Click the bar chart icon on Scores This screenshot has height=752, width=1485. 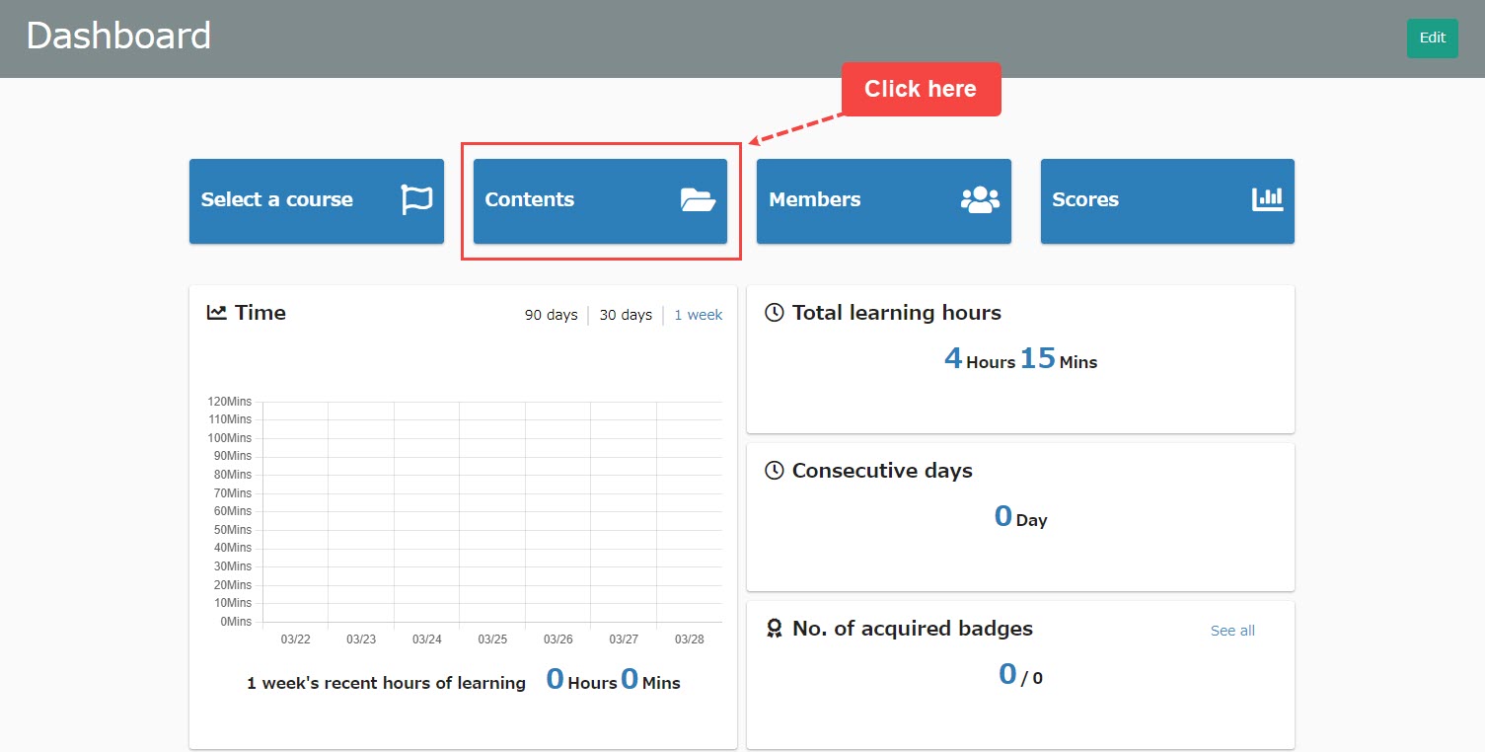tap(1267, 199)
